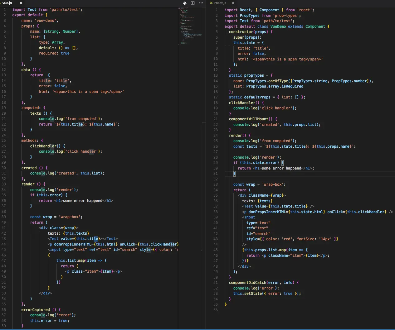
Task: Click the 'computed: {' line in vue.js
Action: 33,108
